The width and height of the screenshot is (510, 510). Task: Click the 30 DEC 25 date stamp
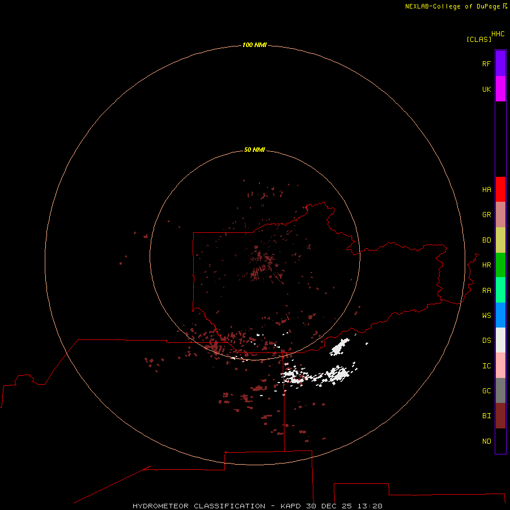329,506
